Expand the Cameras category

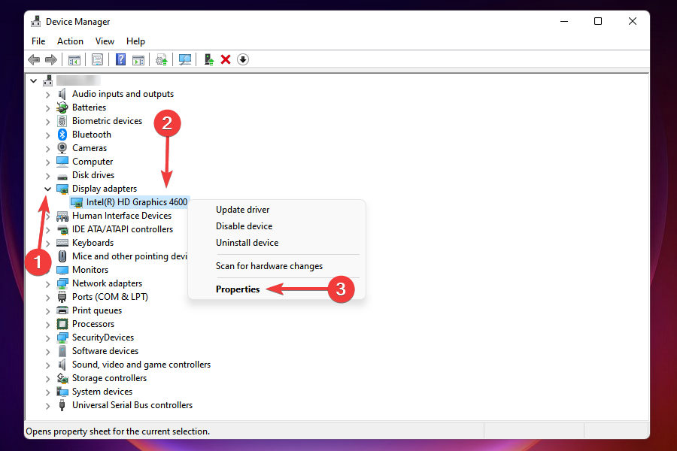click(47, 149)
